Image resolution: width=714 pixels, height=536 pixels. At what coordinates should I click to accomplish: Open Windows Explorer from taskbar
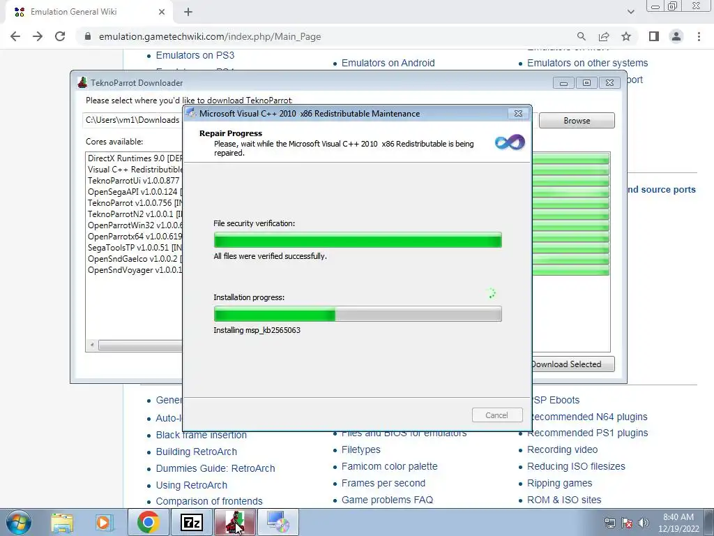62,522
